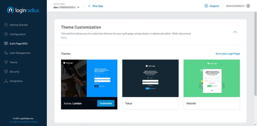
Task: Click the plus icon beside New App
Action: pos(89,6)
